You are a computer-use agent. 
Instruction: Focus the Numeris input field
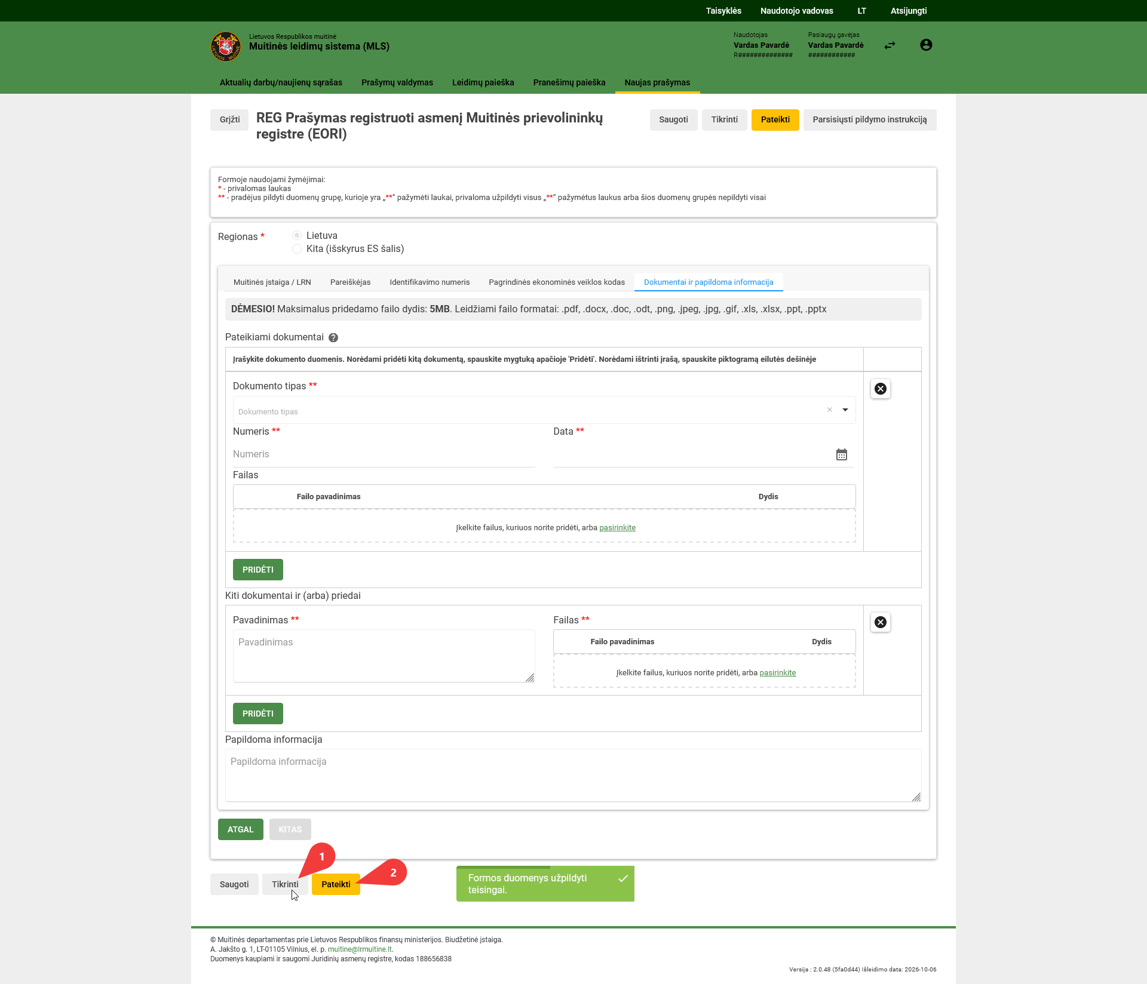click(384, 454)
